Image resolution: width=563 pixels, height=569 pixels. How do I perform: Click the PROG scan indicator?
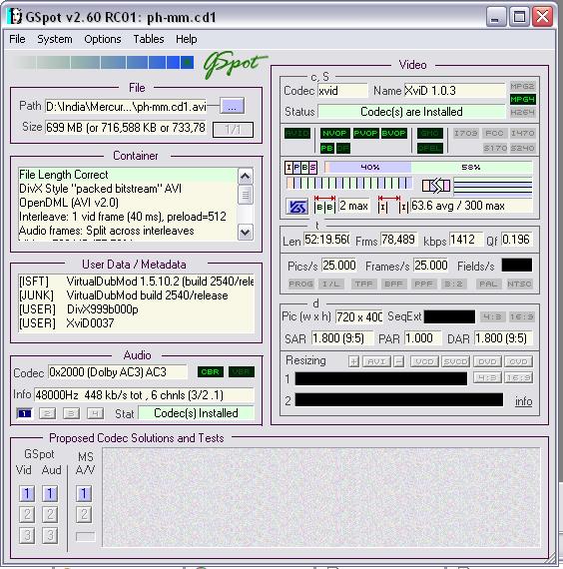(x=300, y=284)
